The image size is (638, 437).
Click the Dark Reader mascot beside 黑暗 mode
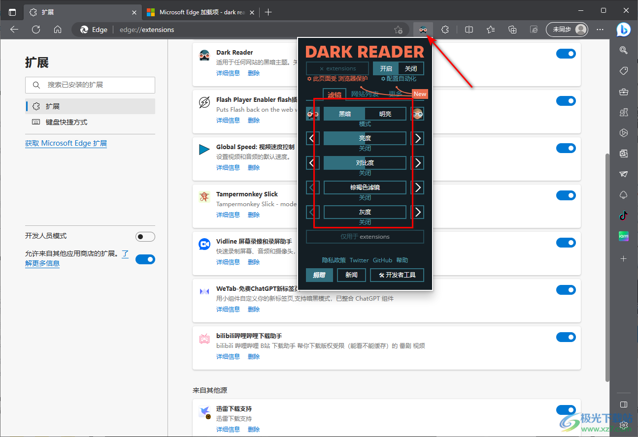tap(313, 114)
